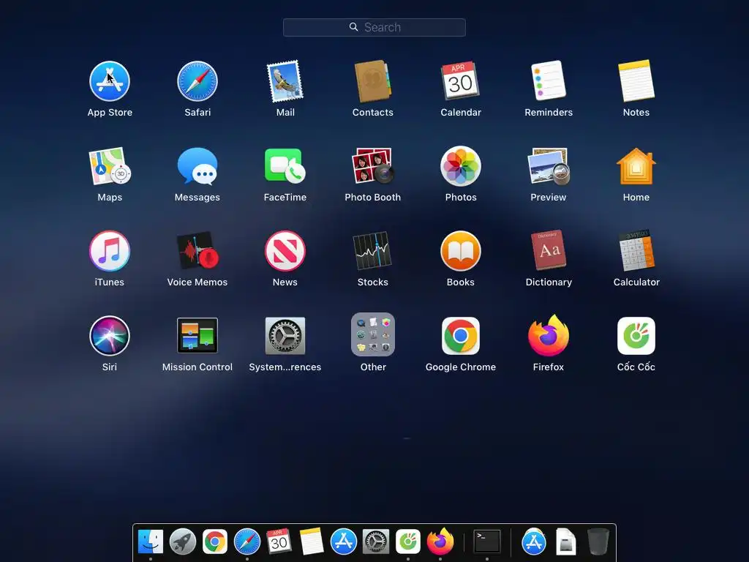
Task: Open the Mail app
Action: coord(285,81)
